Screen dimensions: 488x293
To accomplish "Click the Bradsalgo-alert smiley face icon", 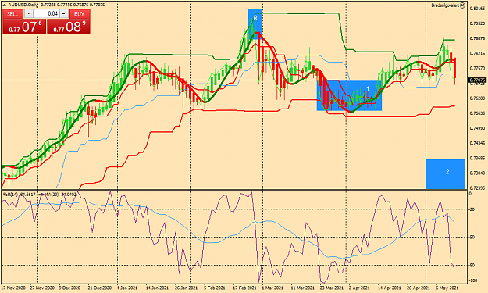I will tap(462, 5).
